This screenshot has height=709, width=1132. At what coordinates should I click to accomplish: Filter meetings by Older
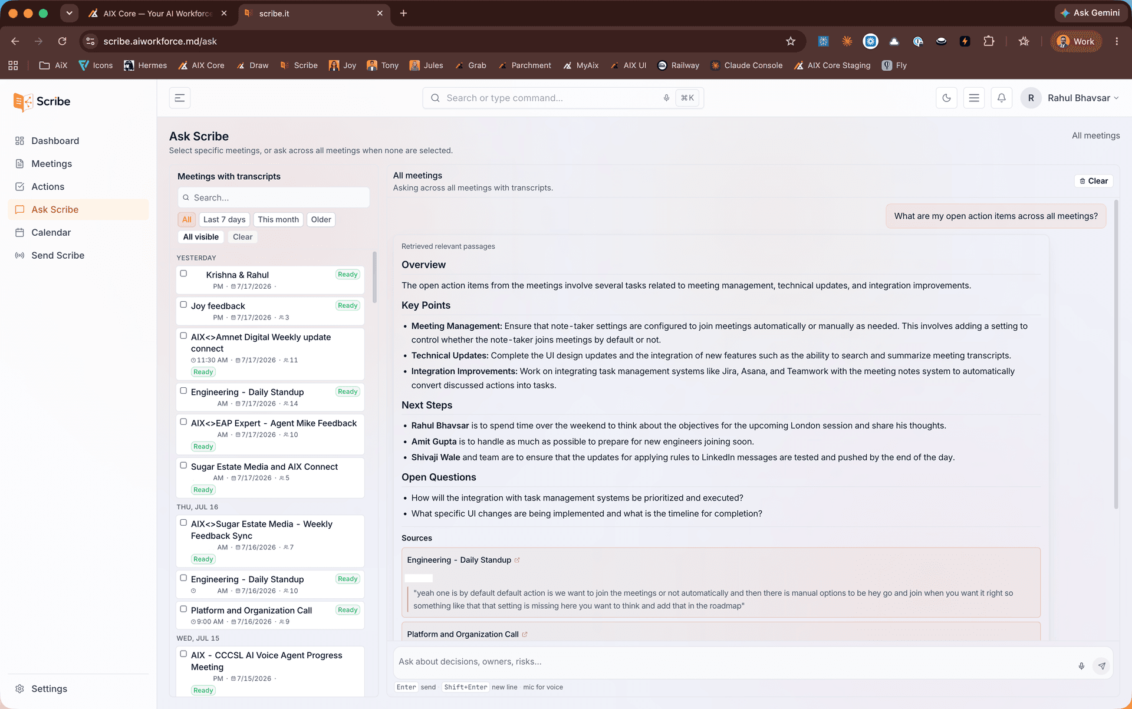click(x=321, y=220)
